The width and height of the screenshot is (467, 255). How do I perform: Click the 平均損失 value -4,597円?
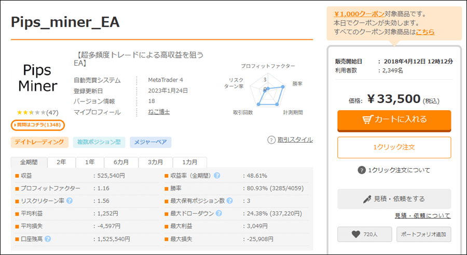[109, 226]
